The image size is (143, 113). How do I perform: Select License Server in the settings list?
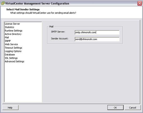(x=12, y=24)
